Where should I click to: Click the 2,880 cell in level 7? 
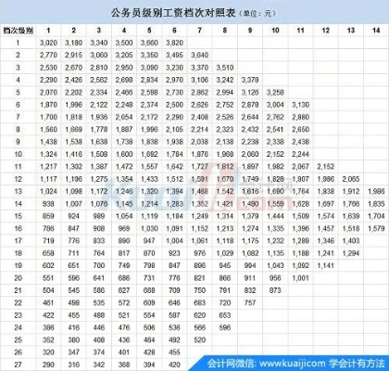tap(300, 117)
